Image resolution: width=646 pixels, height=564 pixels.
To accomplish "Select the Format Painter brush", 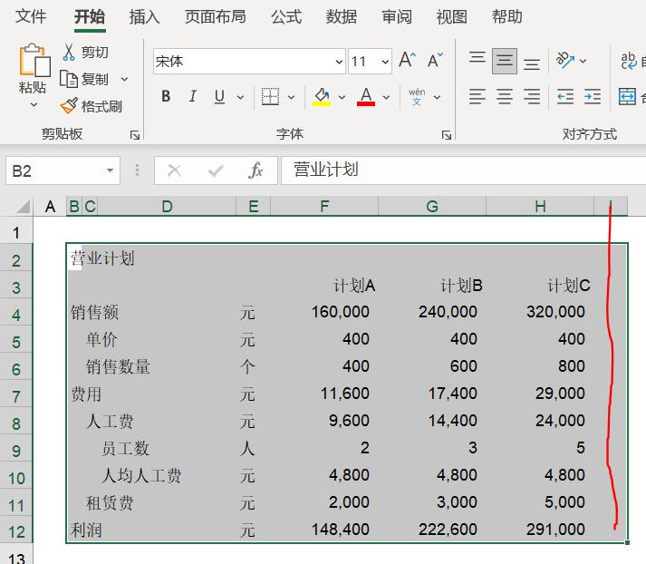I will click(x=69, y=106).
